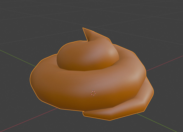Click the rounded end of the bottom tail
This screenshot has width=183, height=132.
point(84,113)
